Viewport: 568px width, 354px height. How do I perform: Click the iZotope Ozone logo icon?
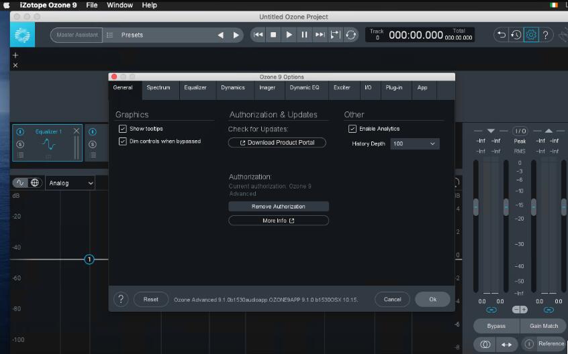click(22, 35)
